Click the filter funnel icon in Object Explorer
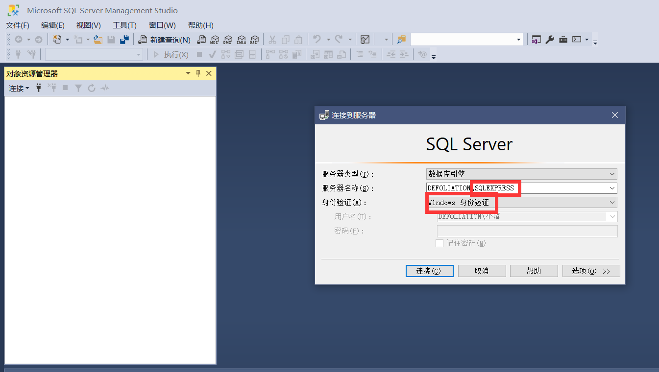 [x=78, y=88]
